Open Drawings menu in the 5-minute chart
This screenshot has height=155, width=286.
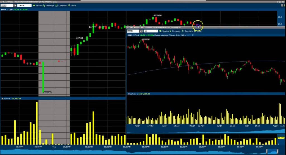[49, 6]
